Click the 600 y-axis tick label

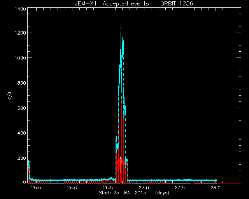click(x=21, y=108)
